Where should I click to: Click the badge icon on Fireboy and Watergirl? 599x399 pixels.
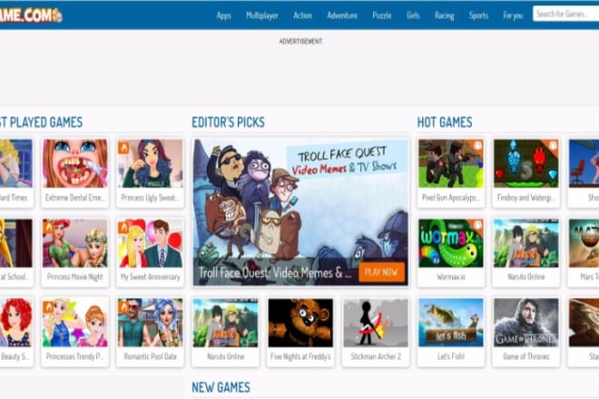click(553, 145)
